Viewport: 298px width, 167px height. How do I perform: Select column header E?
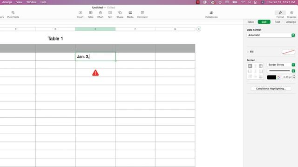[x=95, y=29]
